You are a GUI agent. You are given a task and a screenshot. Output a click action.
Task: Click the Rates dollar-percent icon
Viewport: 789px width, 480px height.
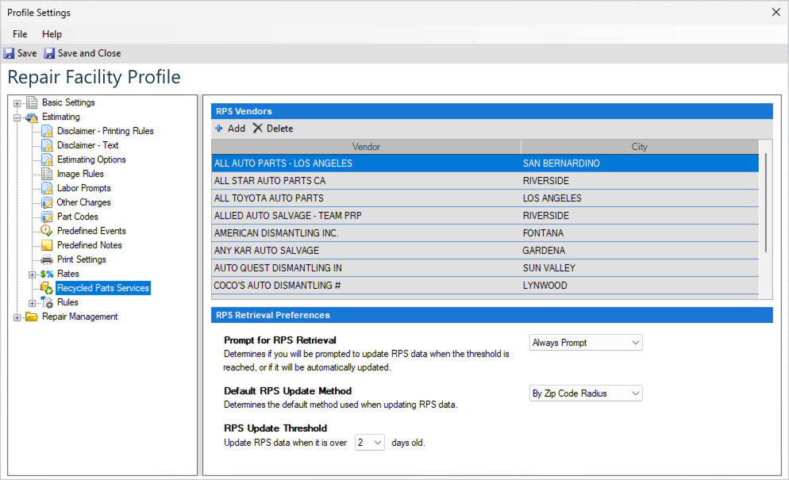(47, 275)
